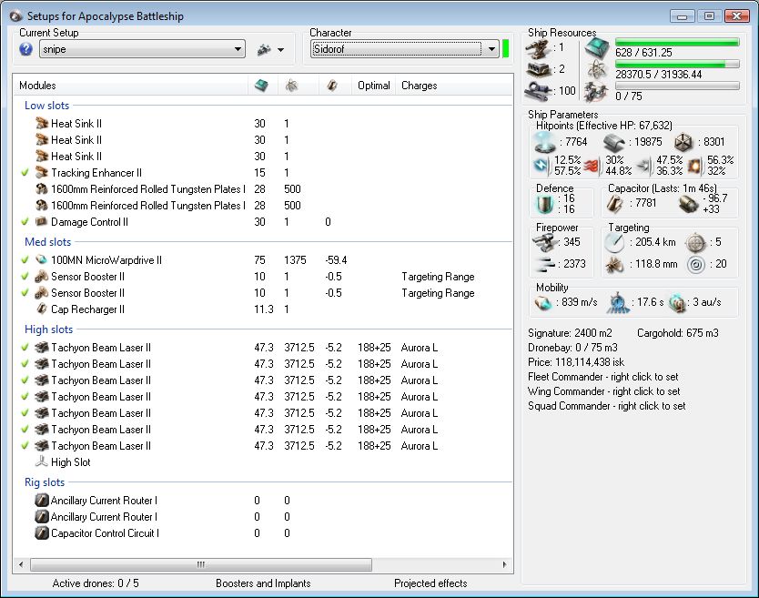Toggle first Tachyon Beam Laser II checkmark
Image resolution: width=759 pixels, height=598 pixels.
(25, 347)
